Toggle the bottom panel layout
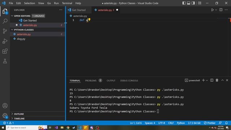The image size is (231, 130). coord(188,3)
